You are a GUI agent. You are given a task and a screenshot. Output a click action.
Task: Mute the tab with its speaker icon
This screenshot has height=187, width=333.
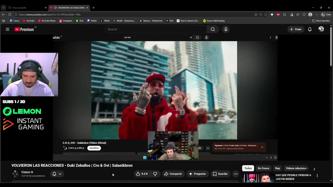click(x=55, y=8)
